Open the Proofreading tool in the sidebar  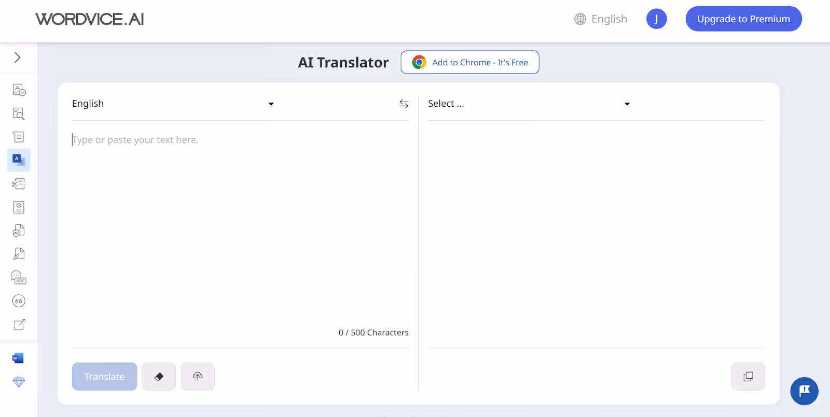pos(19,89)
